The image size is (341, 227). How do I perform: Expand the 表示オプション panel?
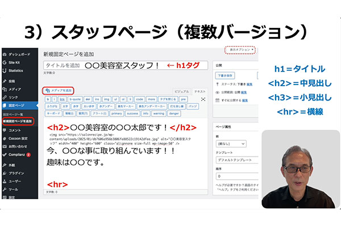(x=240, y=50)
